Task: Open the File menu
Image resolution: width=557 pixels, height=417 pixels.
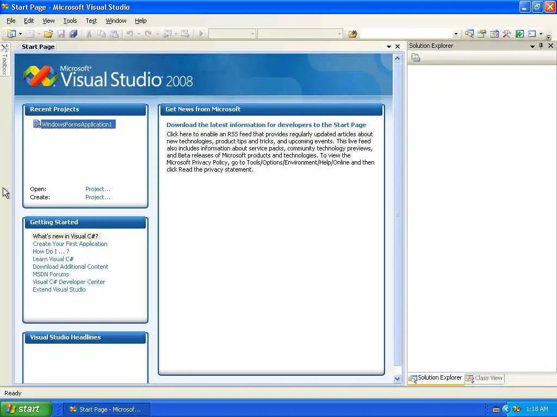Action: (x=11, y=21)
